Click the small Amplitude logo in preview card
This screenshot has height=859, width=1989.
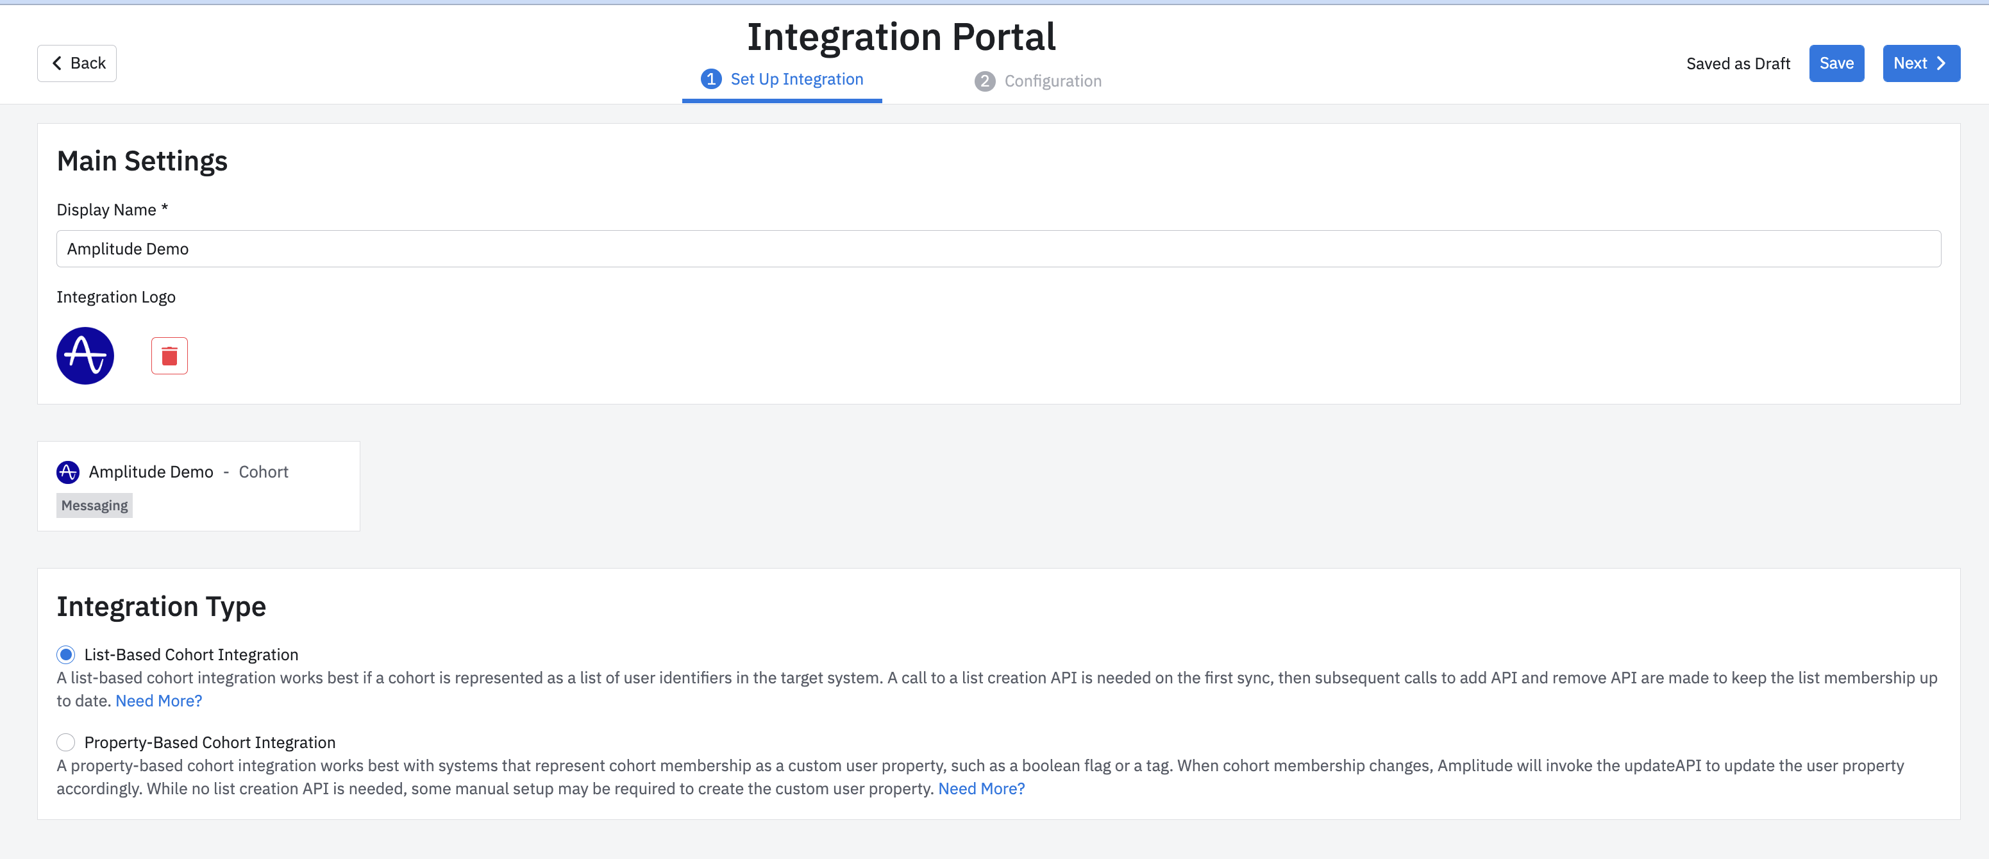click(68, 472)
